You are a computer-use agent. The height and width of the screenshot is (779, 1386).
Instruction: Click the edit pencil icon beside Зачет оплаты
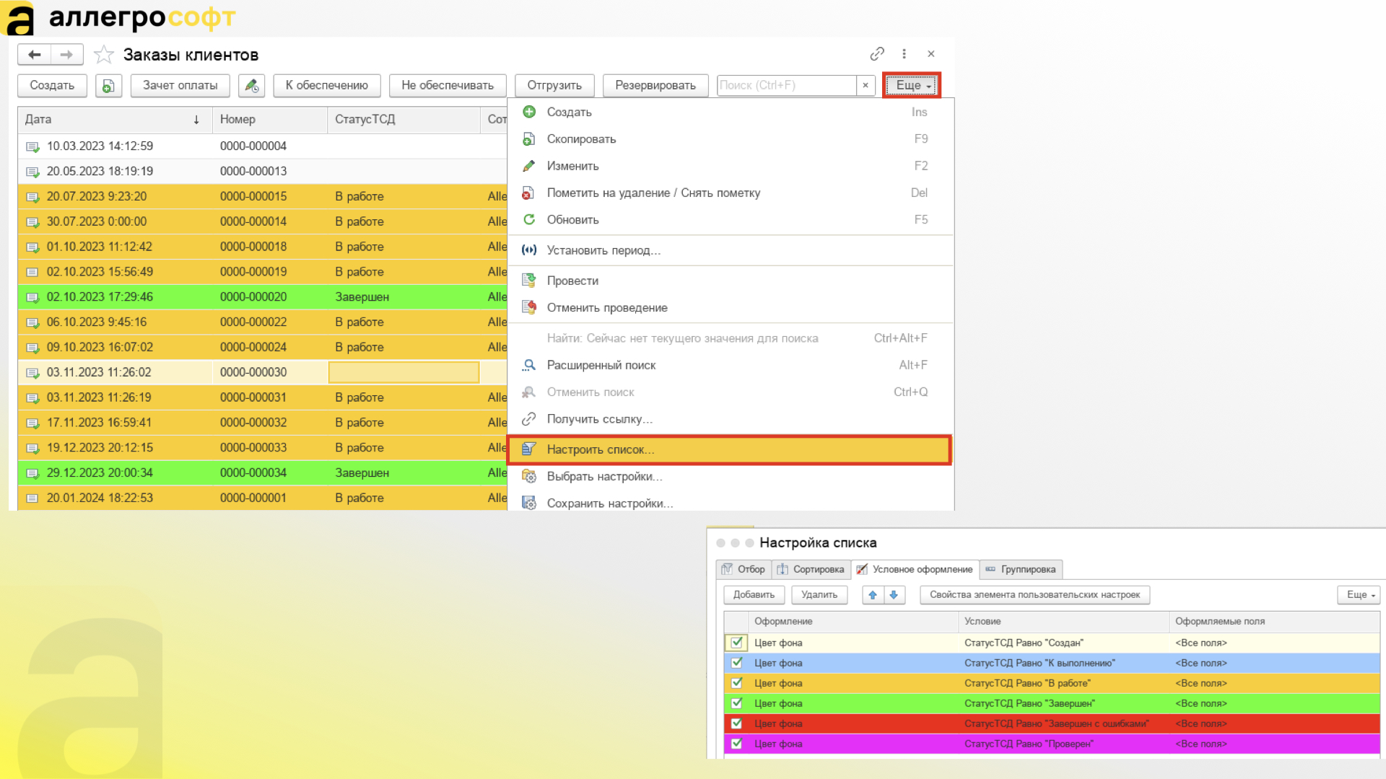(x=251, y=86)
